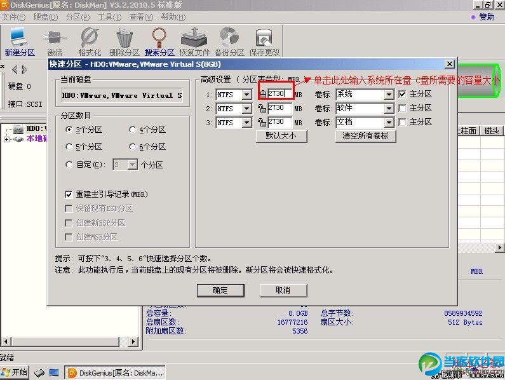The width and height of the screenshot is (505, 380).
Task: Click the 恢复文件 toolbar icon
Action: (194, 41)
